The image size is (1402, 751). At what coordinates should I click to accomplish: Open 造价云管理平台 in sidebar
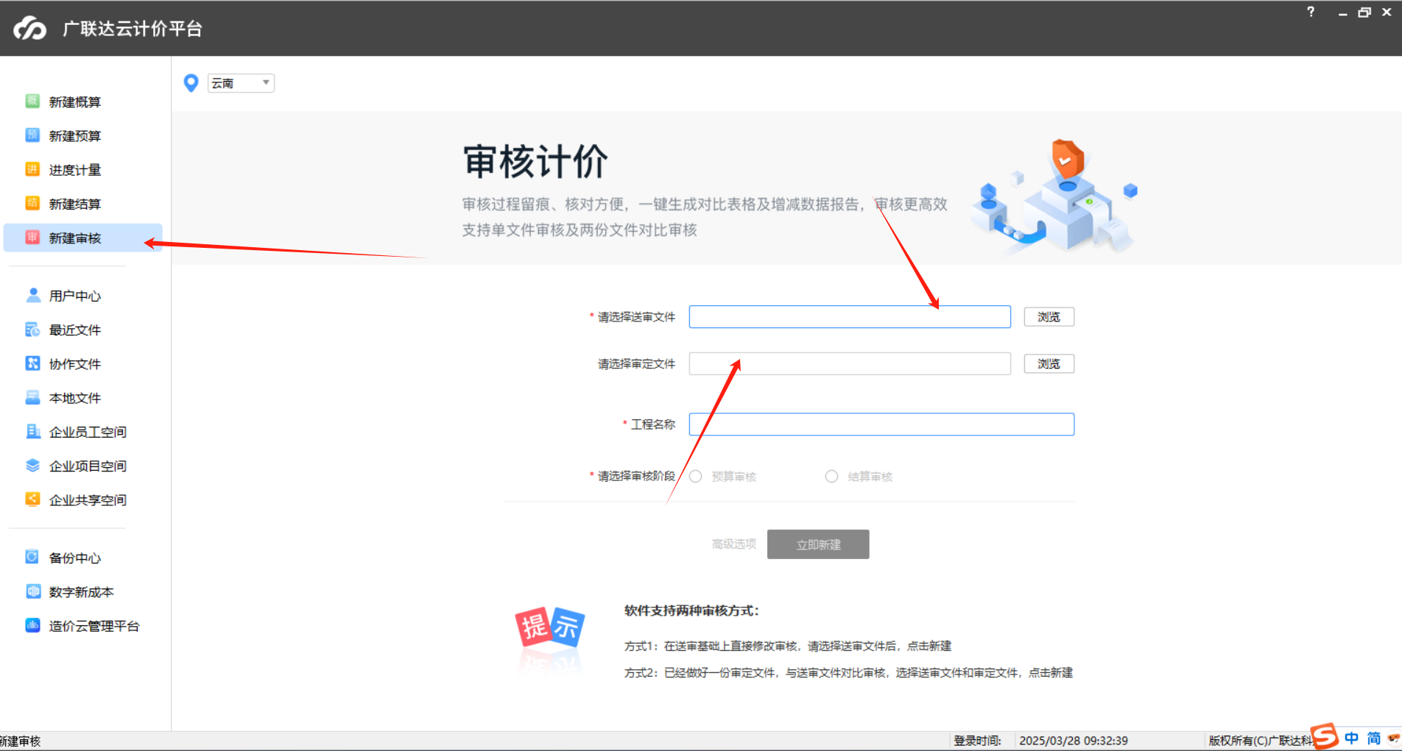[94, 626]
